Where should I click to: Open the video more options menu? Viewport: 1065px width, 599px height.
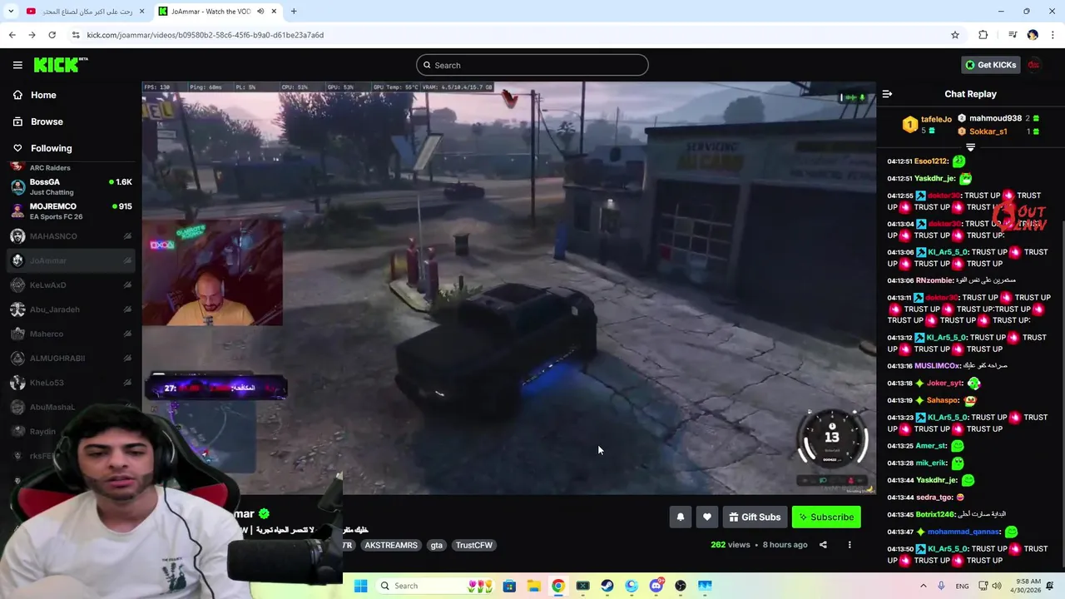850,545
